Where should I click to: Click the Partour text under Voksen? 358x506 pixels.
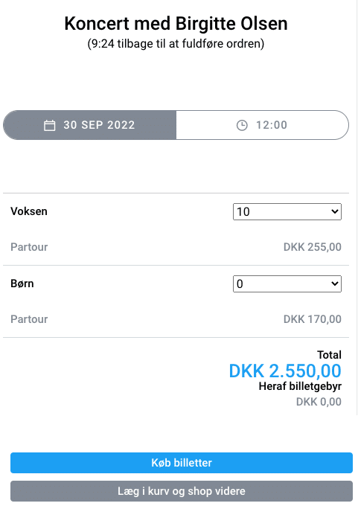click(29, 247)
